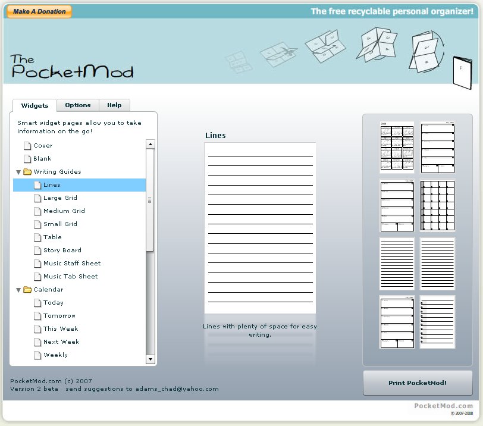The height and width of the screenshot is (426, 483).
Task: Click the Next Week page icon
Action: pyautogui.click(x=37, y=342)
